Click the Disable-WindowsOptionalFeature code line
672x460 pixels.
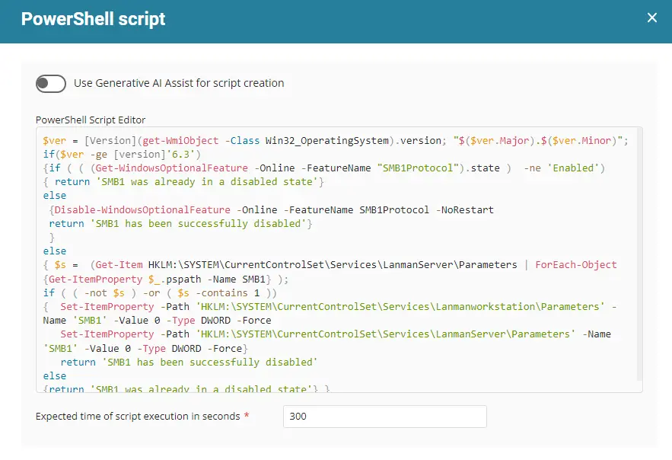pyautogui.click(x=272, y=209)
